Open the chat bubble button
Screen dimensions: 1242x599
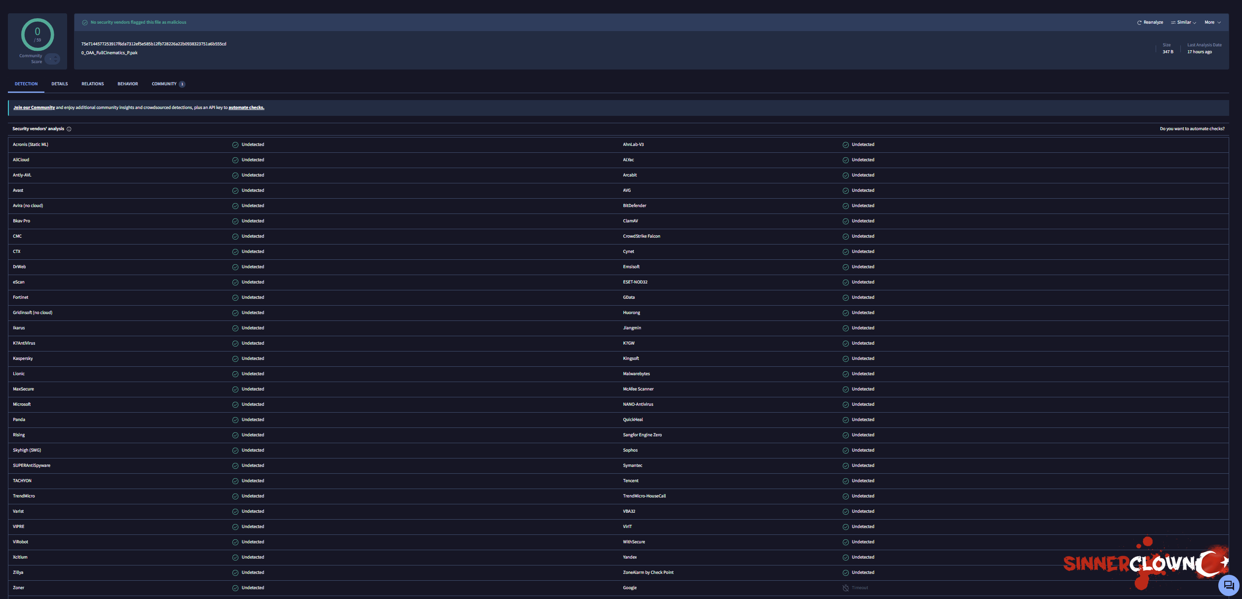[1229, 585]
